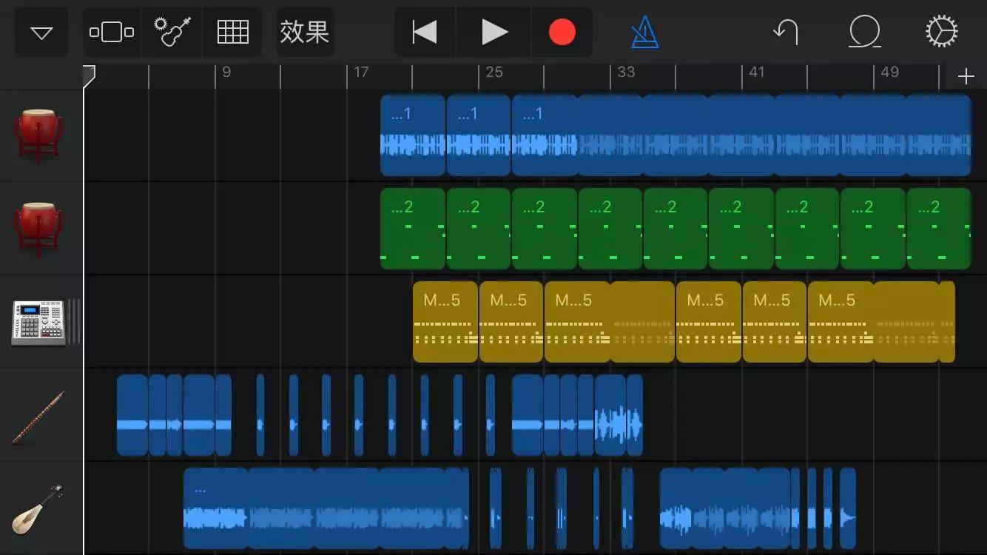Open the instrument browser violin icon
Viewport: 987px width, 555px height.
(x=172, y=33)
